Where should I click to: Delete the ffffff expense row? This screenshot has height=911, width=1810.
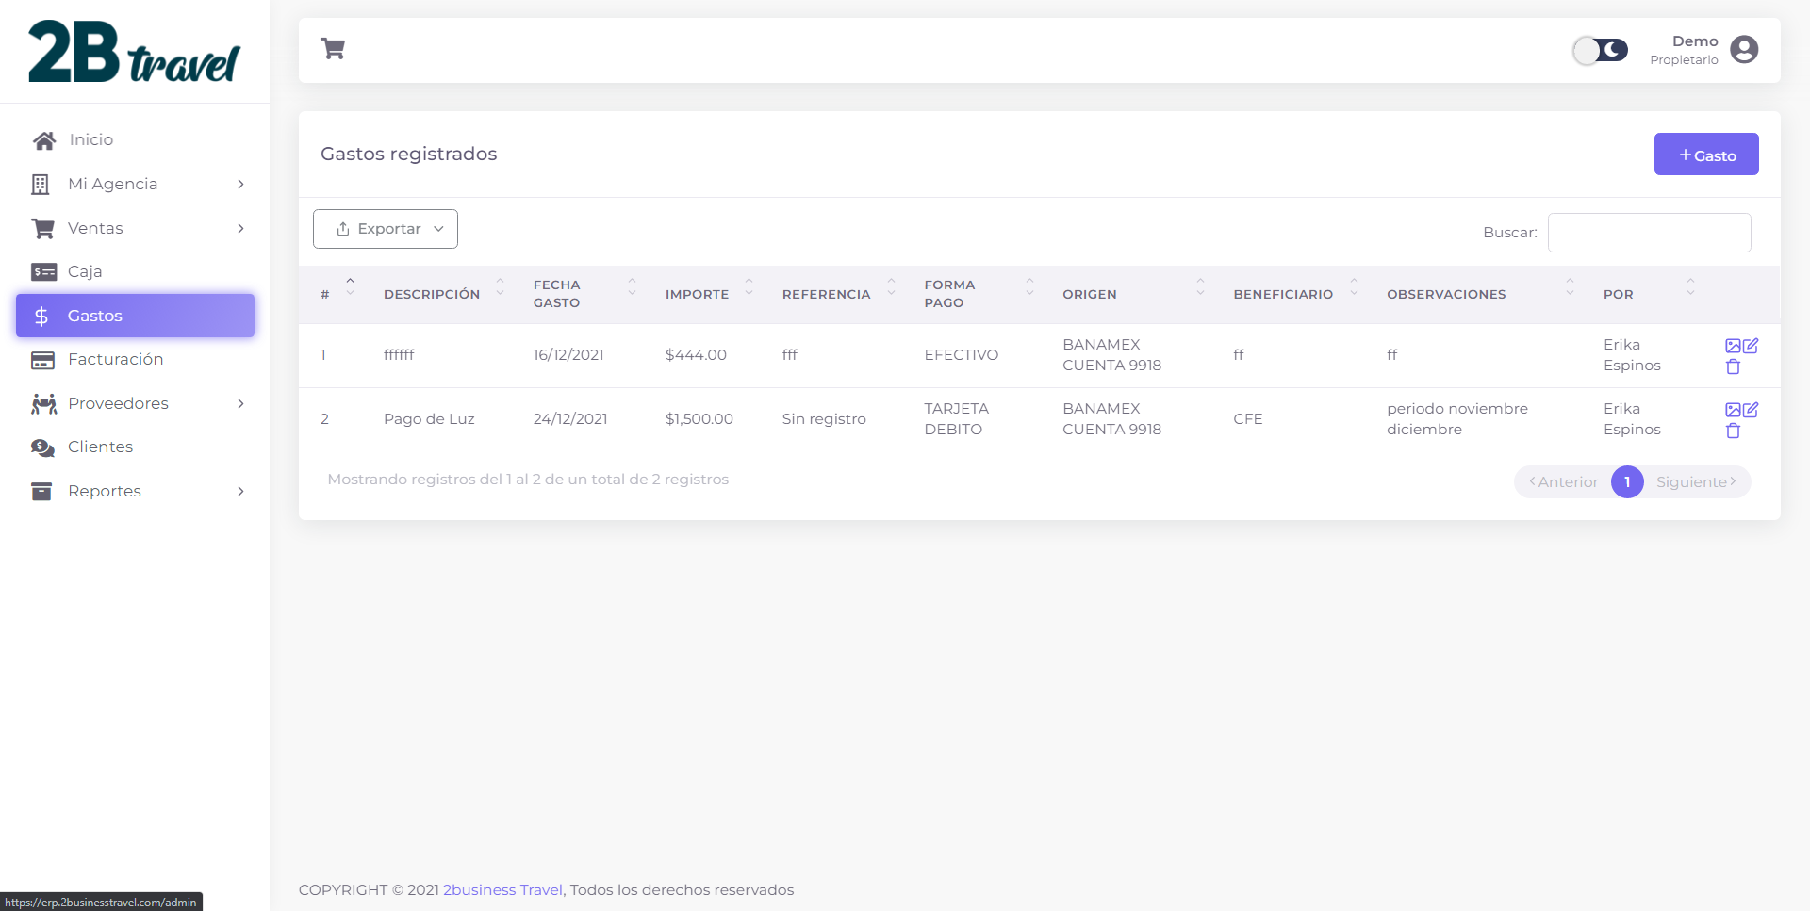click(x=1733, y=366)
